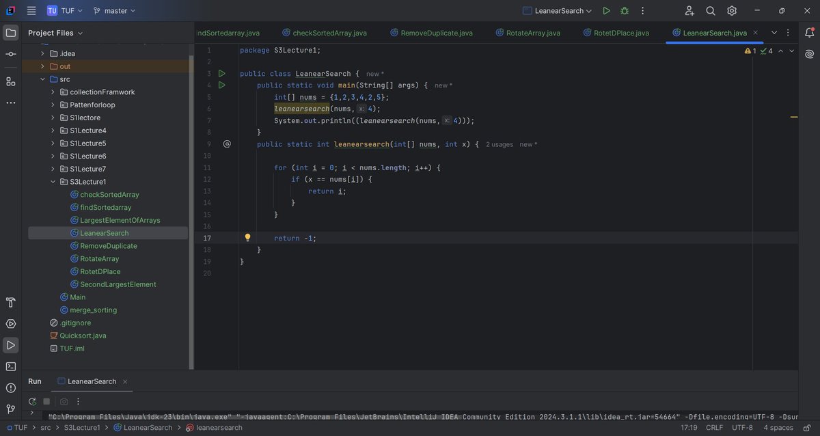820x436 pixels.
Task: Open merge_sorting class in the tree
Action: point(93,310)
